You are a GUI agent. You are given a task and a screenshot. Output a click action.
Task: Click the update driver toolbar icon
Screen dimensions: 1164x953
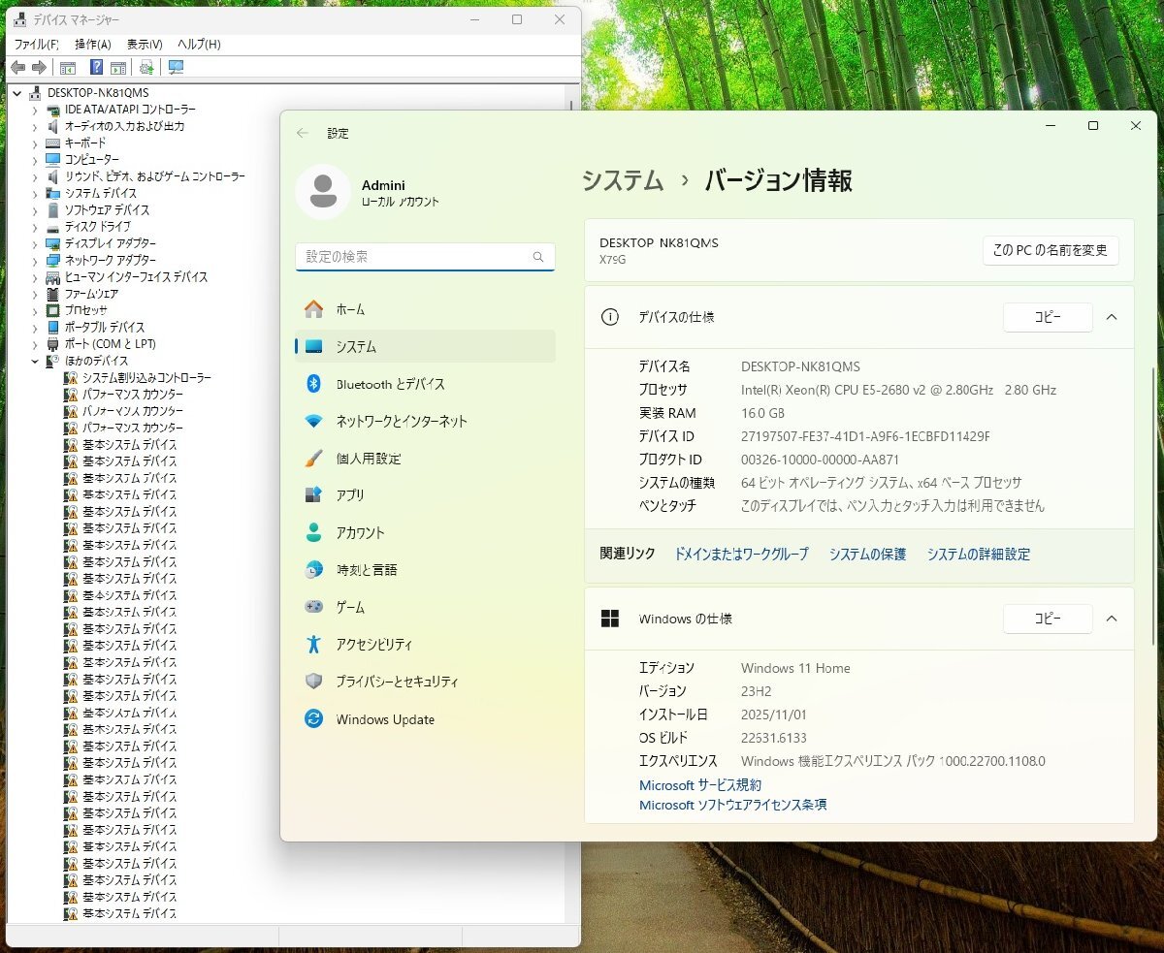point(146,67)
